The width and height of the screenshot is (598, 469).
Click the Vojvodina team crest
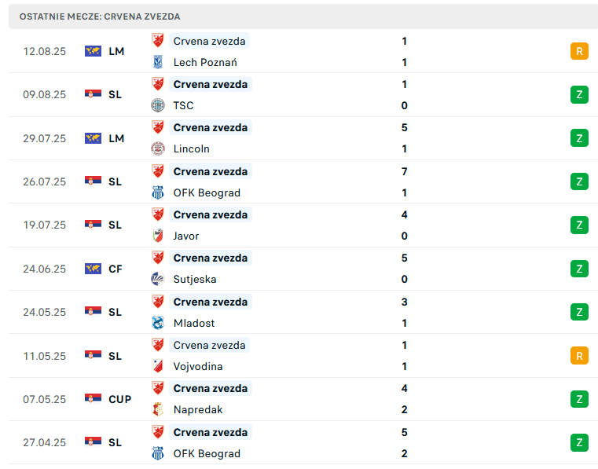point(157,366)
